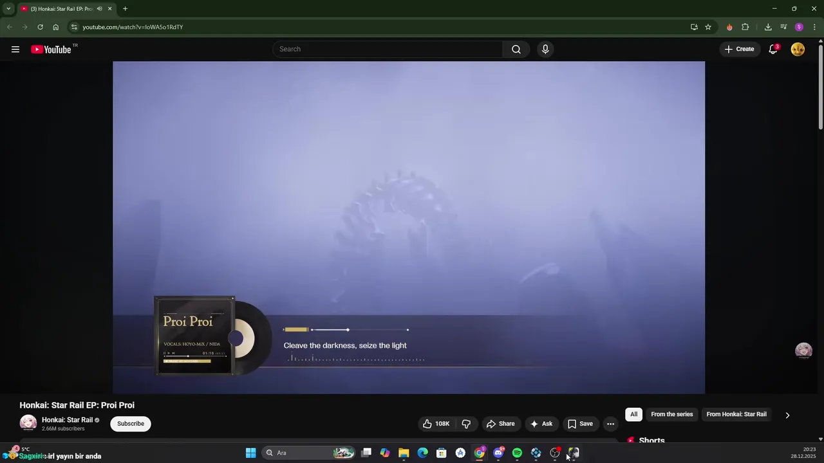Mute the tab via speaker icon
This screenshot has width=824, height=463.
pos(99,9)
